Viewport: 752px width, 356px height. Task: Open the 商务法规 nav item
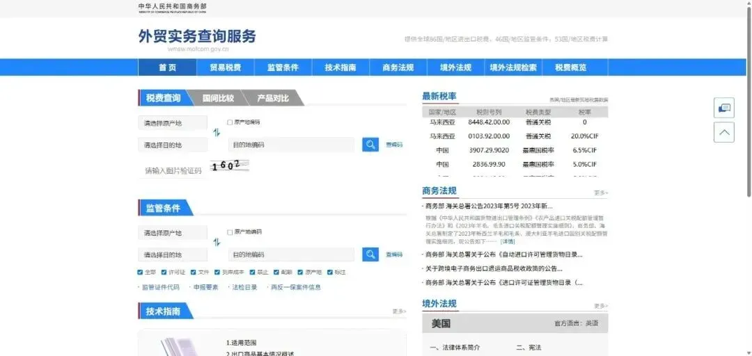(x=398, y=67)
